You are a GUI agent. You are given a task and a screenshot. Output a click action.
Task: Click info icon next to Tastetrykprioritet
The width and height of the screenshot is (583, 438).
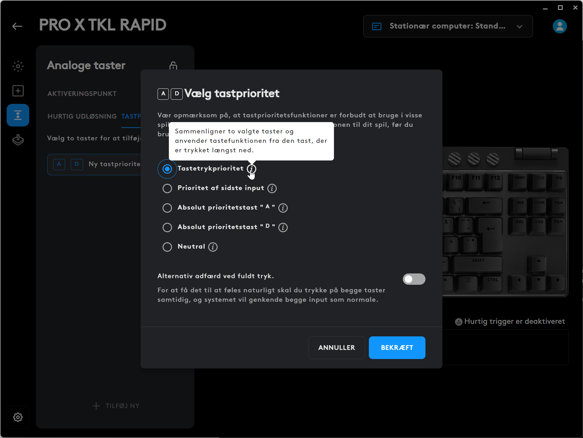click(x=252, y=169)
